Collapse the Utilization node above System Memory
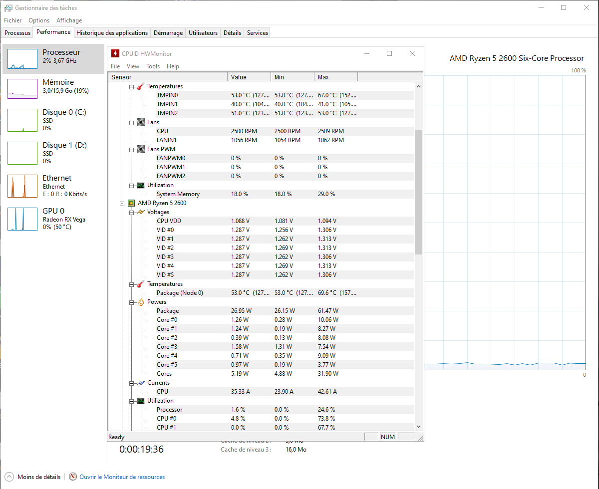This screenshot has width=599, height=489. pos(132,185)
